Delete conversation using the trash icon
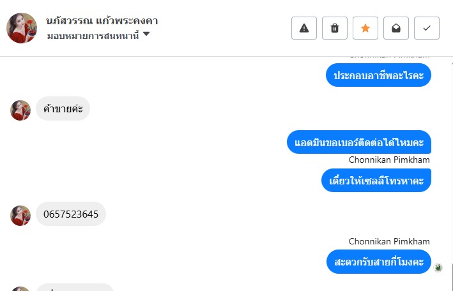The width and height of the screenshot is (453, 291). click(x=335, y=28)
